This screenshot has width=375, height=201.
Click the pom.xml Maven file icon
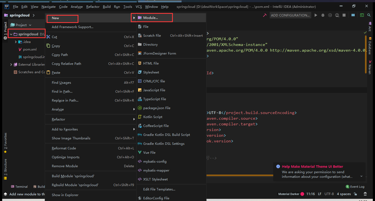pyautogui.click(x=20, y=49)
